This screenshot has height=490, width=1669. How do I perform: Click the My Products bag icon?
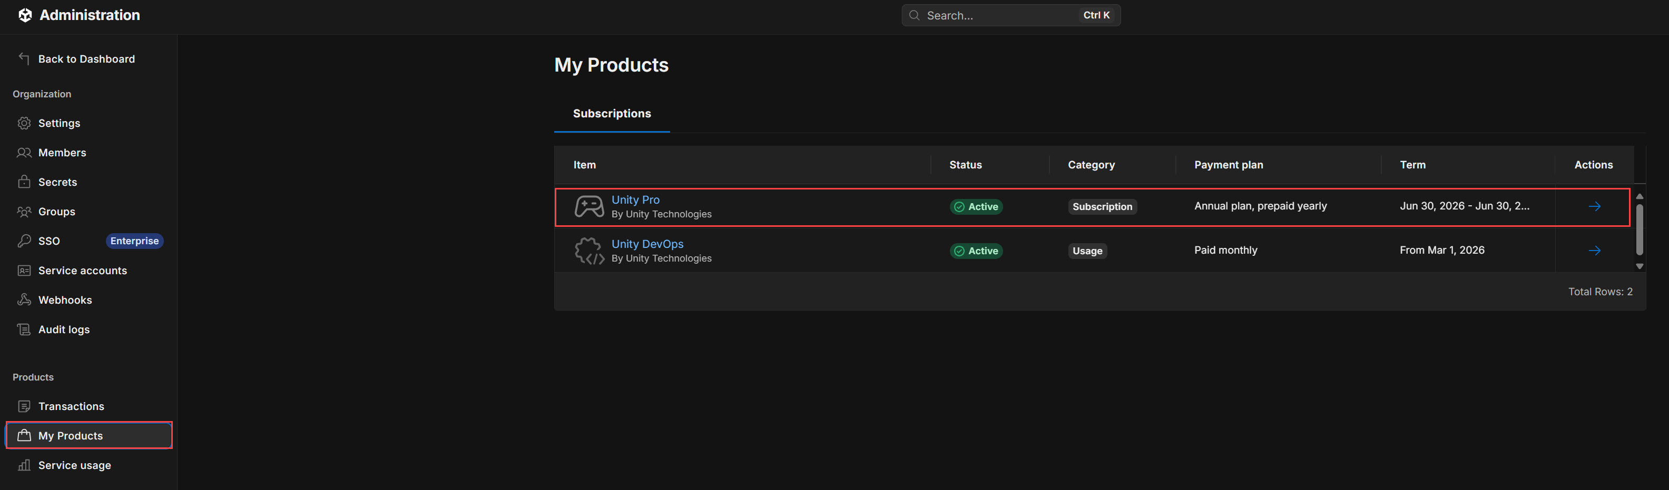(x=24, y=436)
